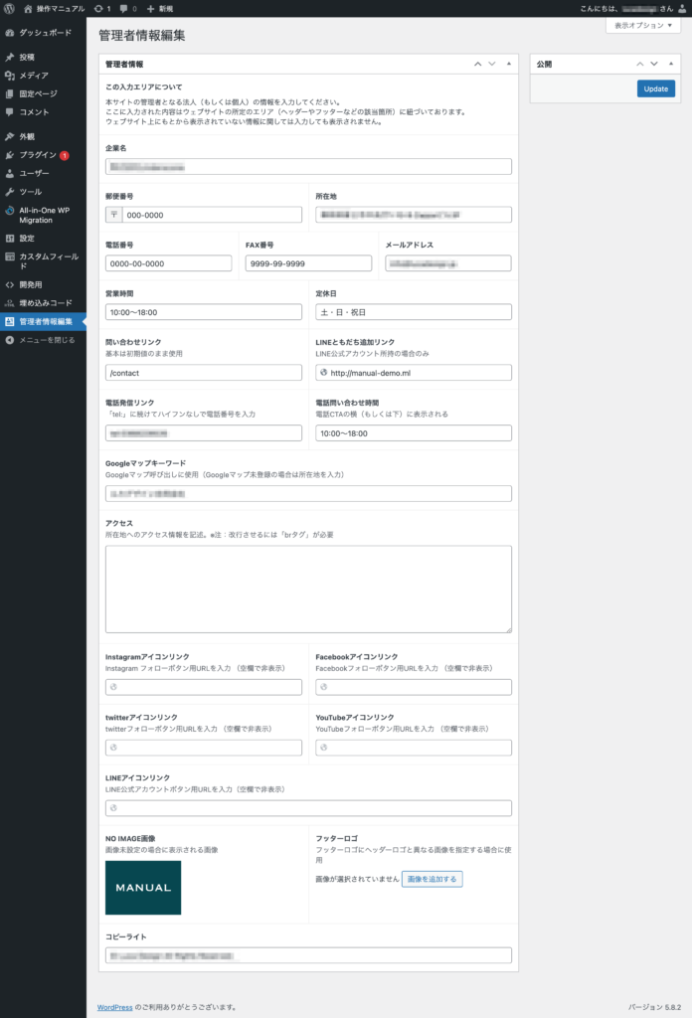This screenshot has width=692, height=1018.
Task: Click the Plugins icon in sidebar
Action: coord(9,155)
